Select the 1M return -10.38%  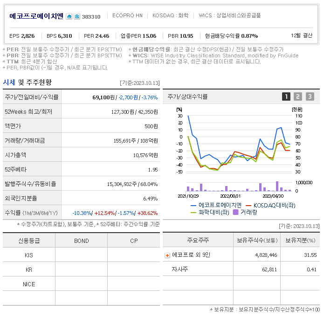[82, 213]
